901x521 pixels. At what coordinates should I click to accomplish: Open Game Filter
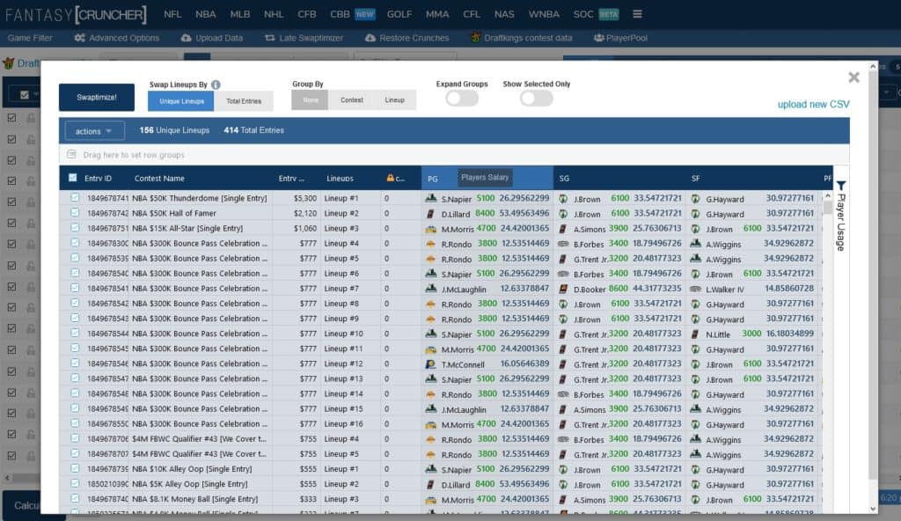coord(30,38)
